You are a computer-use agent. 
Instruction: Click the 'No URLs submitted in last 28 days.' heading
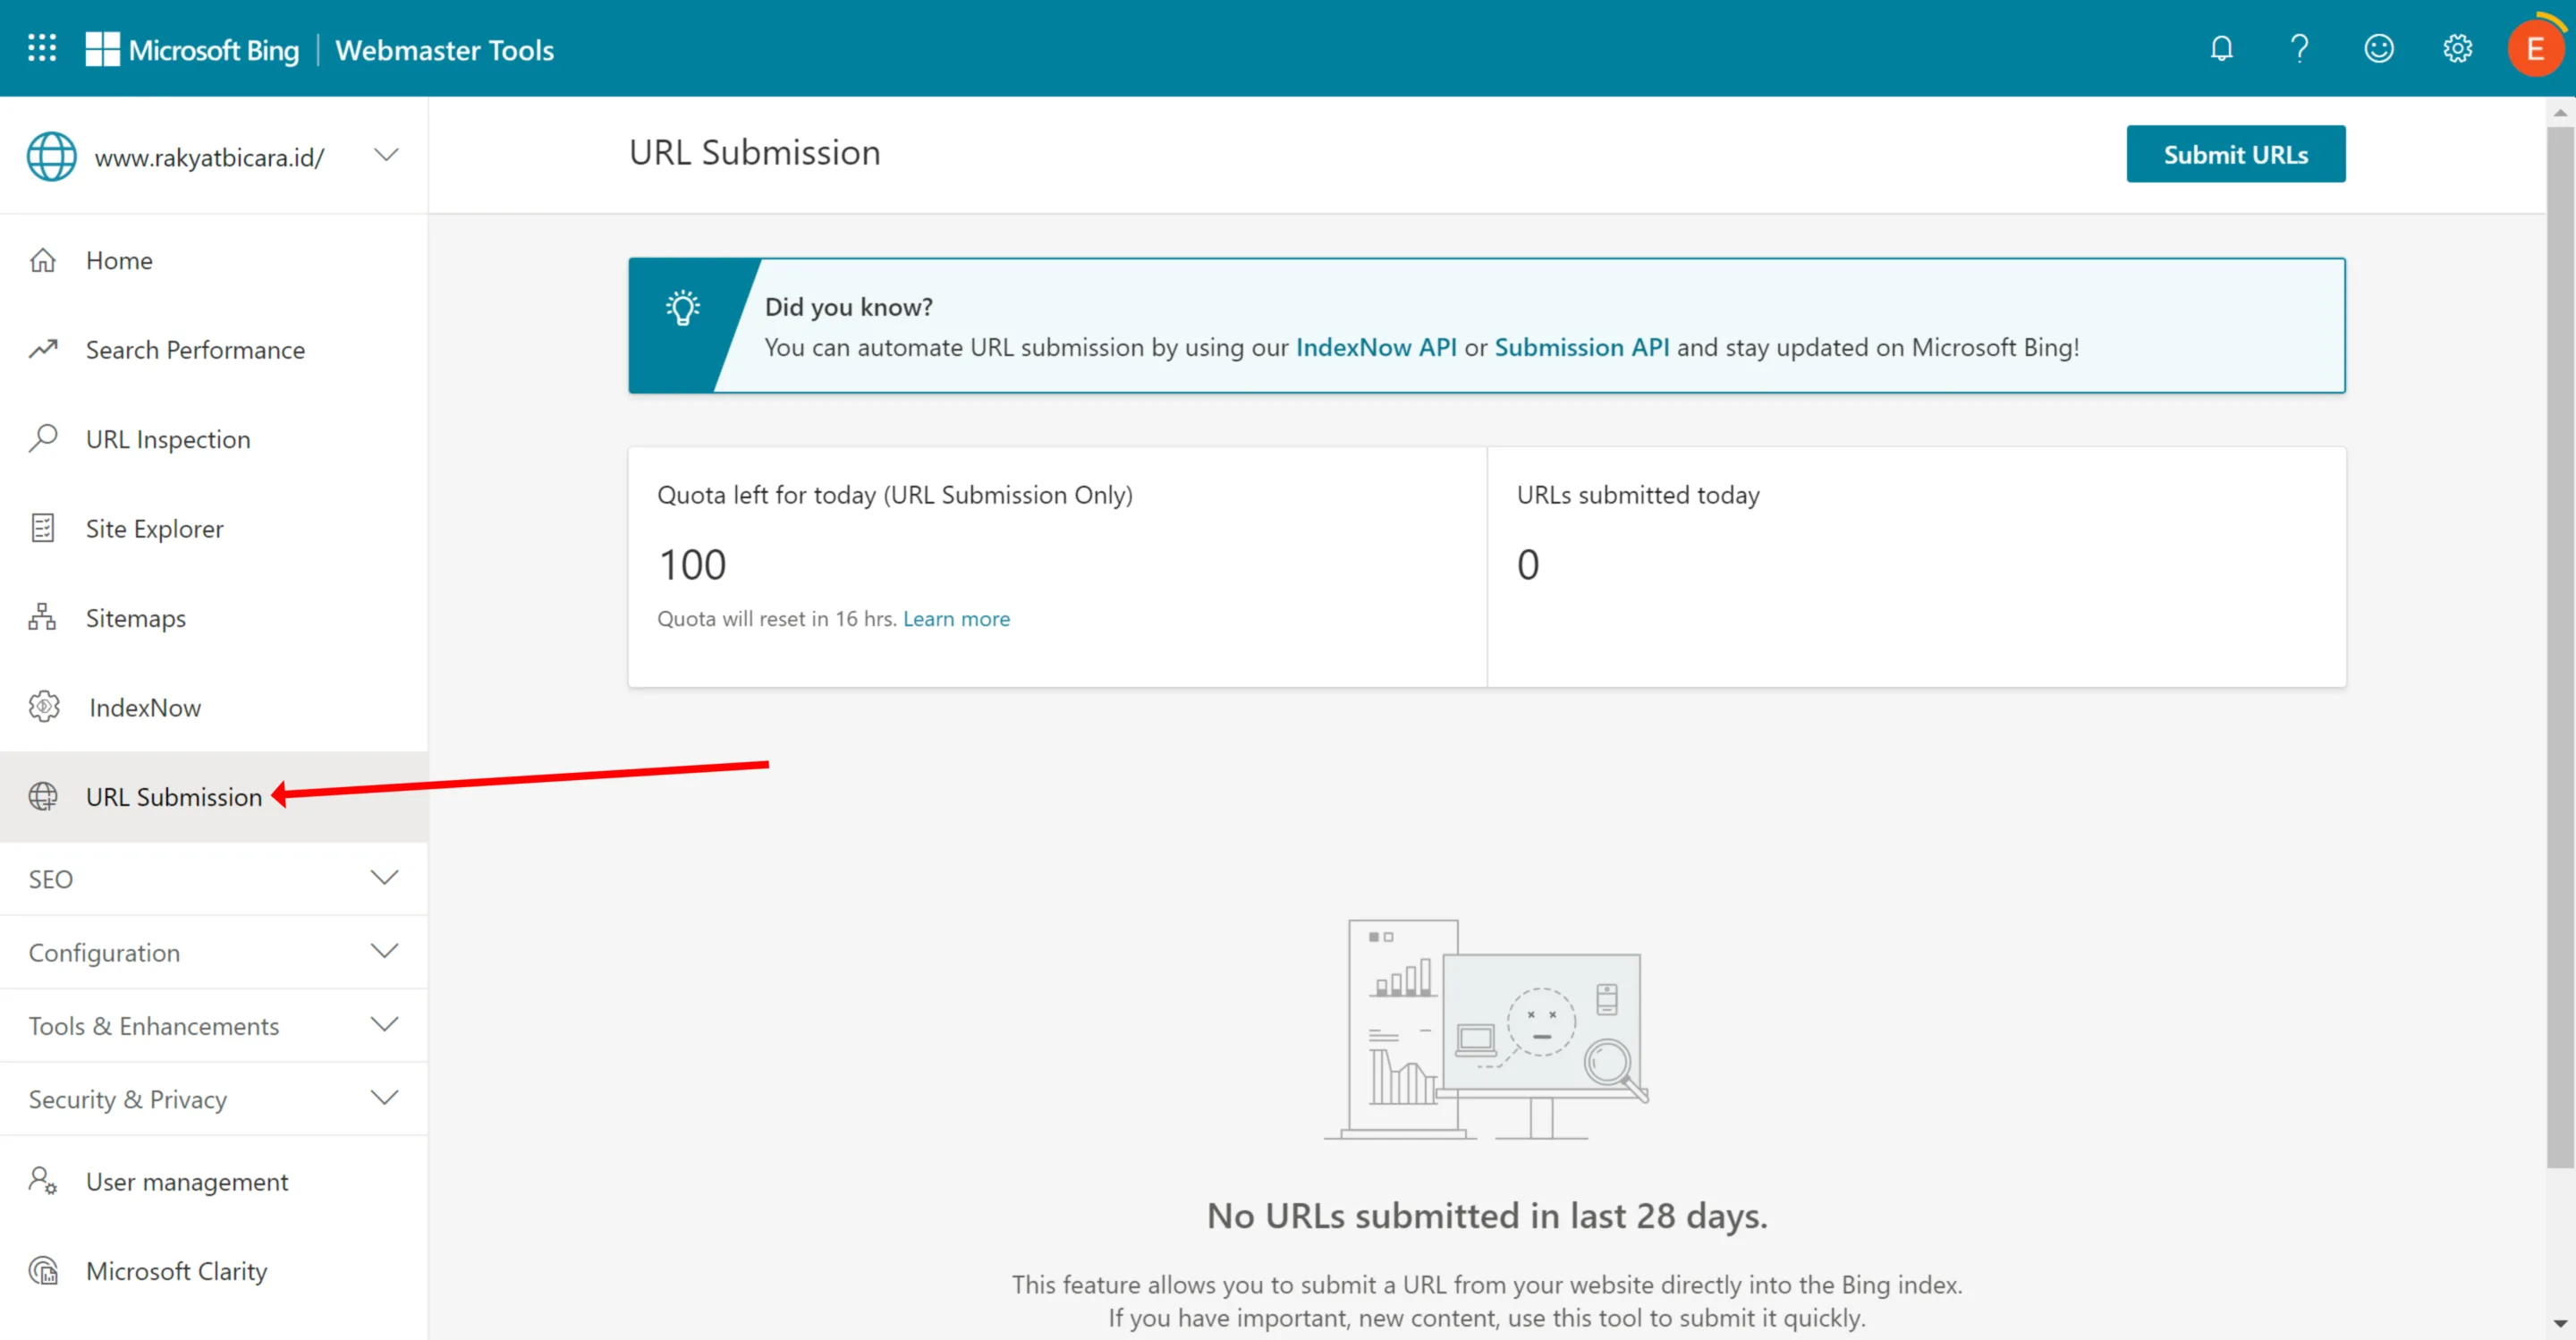1487,1215
